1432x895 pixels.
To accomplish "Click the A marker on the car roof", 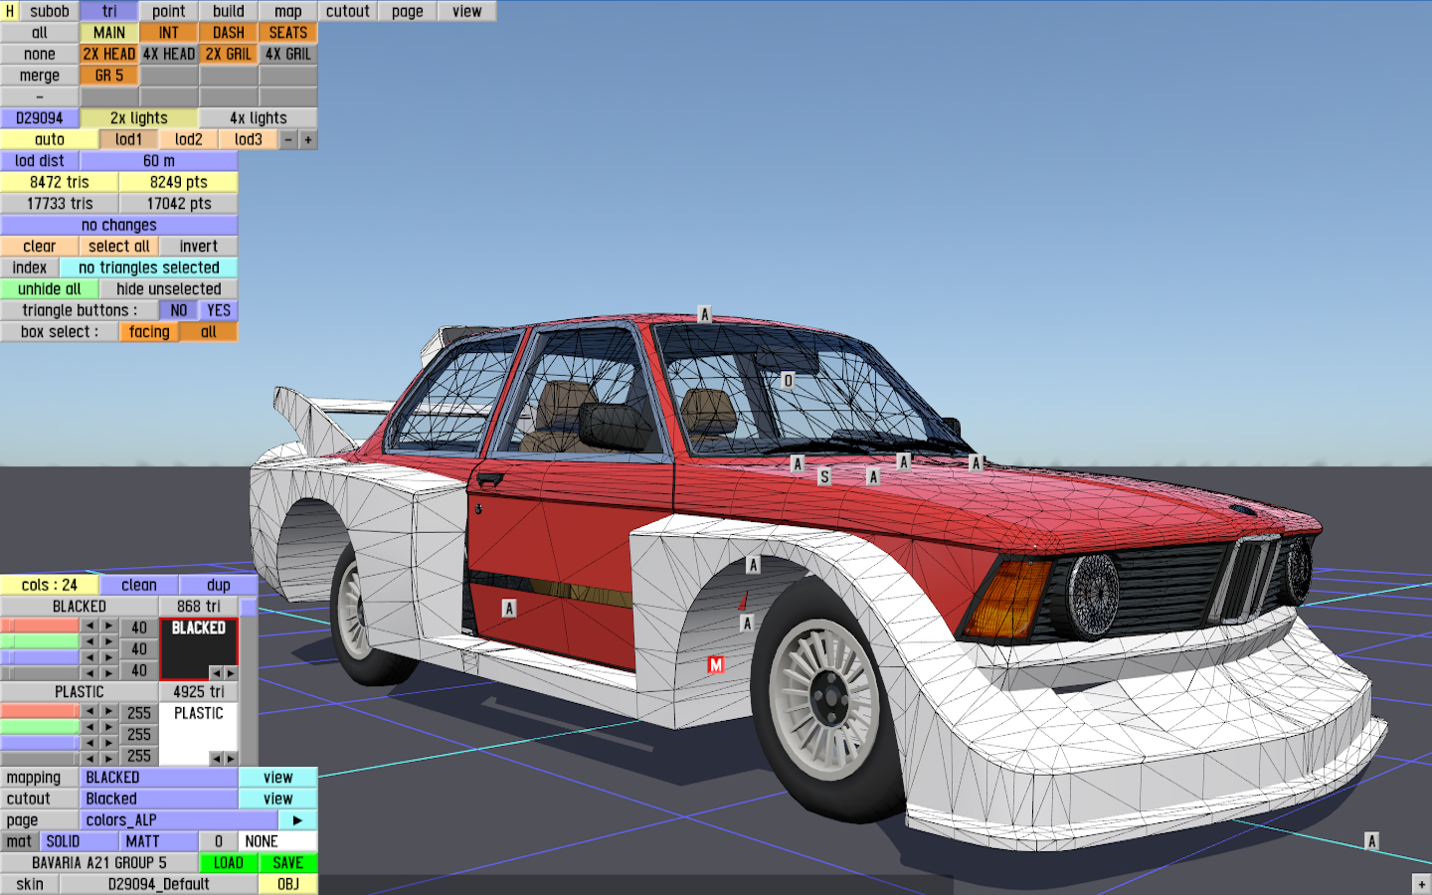I will 704,314.
